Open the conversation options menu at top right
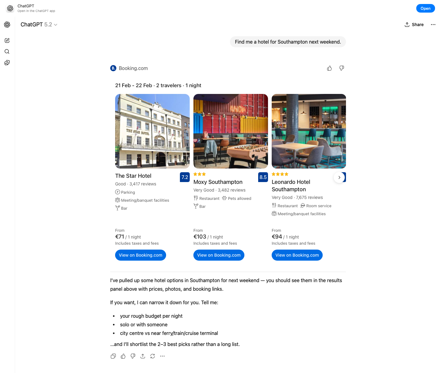The width and height of the screenshot is (439, 373). click(x=433, y=25)
